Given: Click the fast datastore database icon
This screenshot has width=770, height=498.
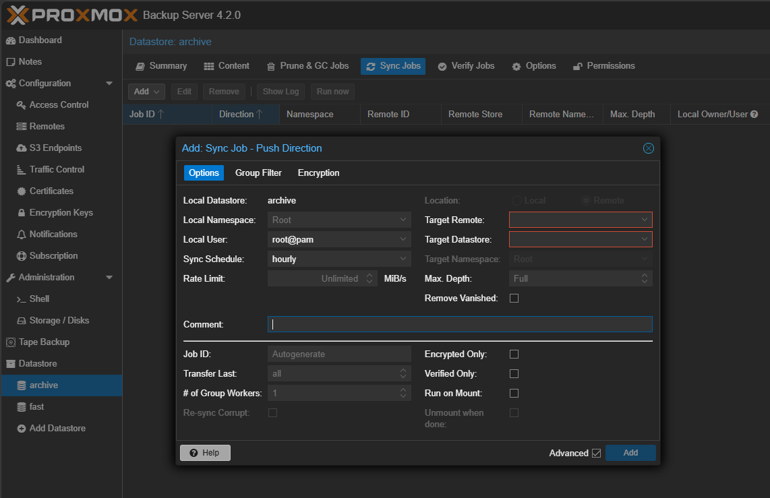Looking at the screenshot, I should tap(22, 407).
